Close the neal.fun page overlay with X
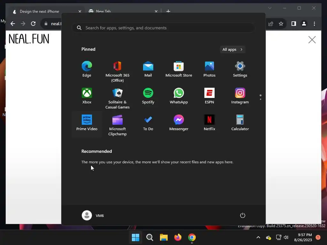 (312, 40)
